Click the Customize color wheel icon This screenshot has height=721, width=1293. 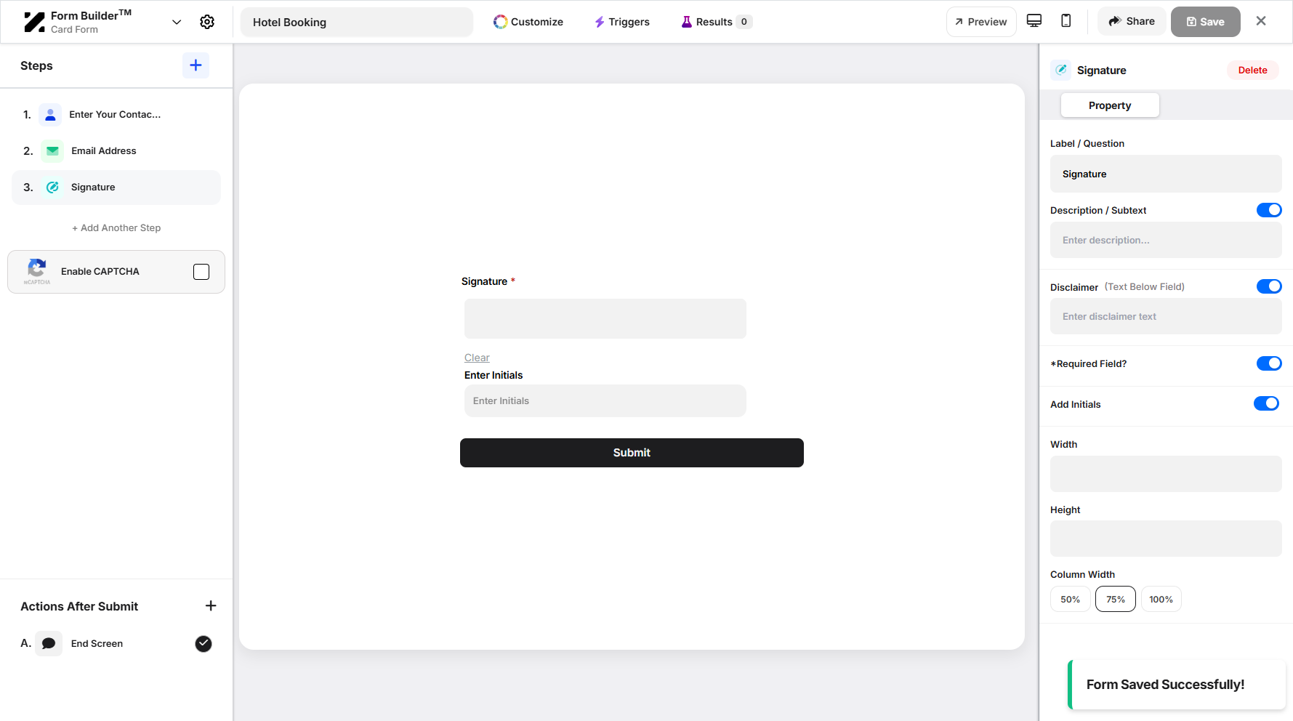[500, 22]
